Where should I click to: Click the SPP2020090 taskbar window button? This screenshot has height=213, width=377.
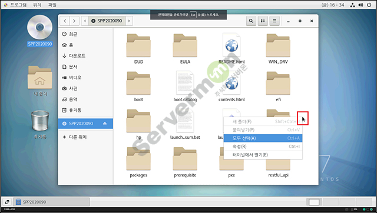point(51,202)
